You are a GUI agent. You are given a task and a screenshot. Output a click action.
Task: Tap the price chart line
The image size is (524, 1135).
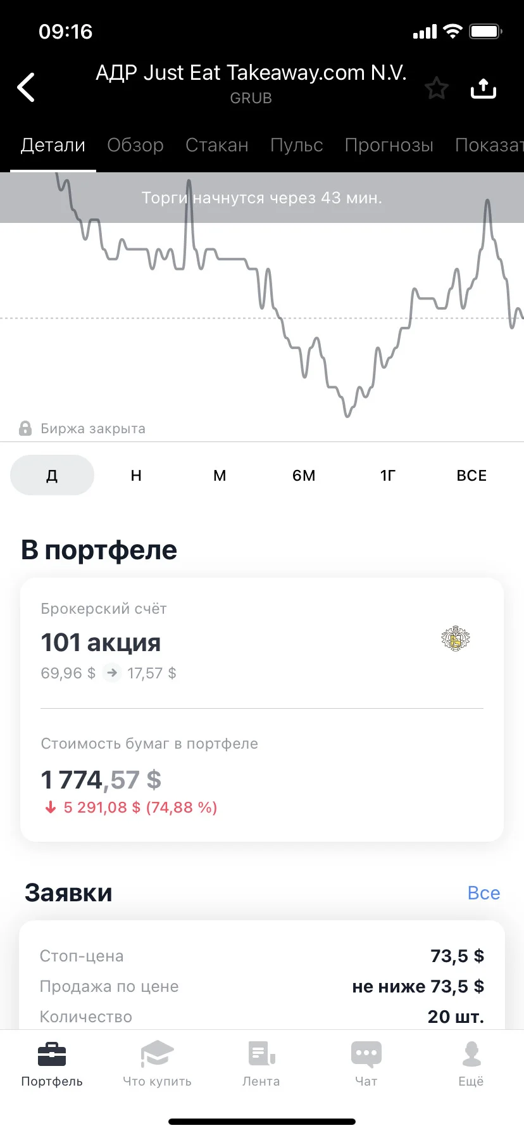coord(262,298)
